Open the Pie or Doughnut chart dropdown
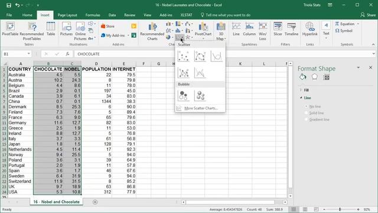The image size is (378, 213). point(170,37)
